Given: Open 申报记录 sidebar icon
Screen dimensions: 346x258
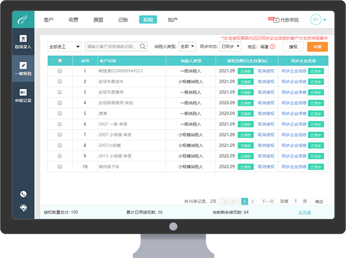Looking at the screenshot, I should (23, 92).
